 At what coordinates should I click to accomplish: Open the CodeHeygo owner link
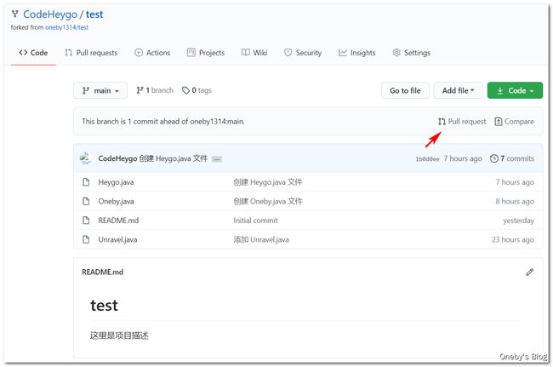click(50, 14)
